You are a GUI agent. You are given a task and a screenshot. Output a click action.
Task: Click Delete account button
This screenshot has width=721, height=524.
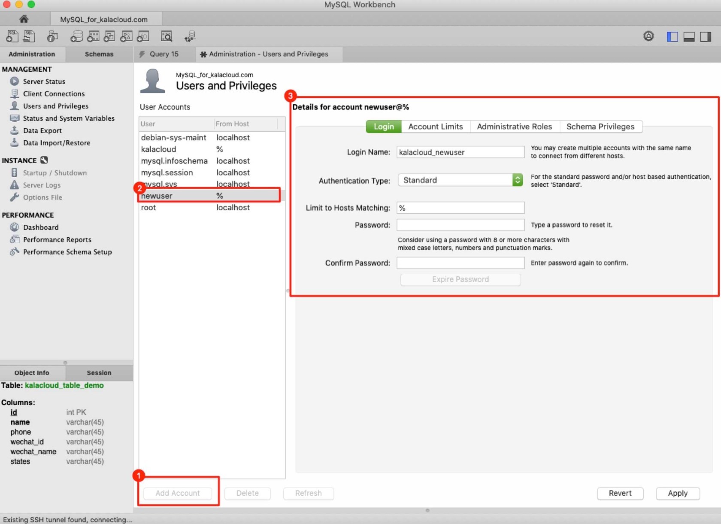pyautogui.click(x=248, y=494)
